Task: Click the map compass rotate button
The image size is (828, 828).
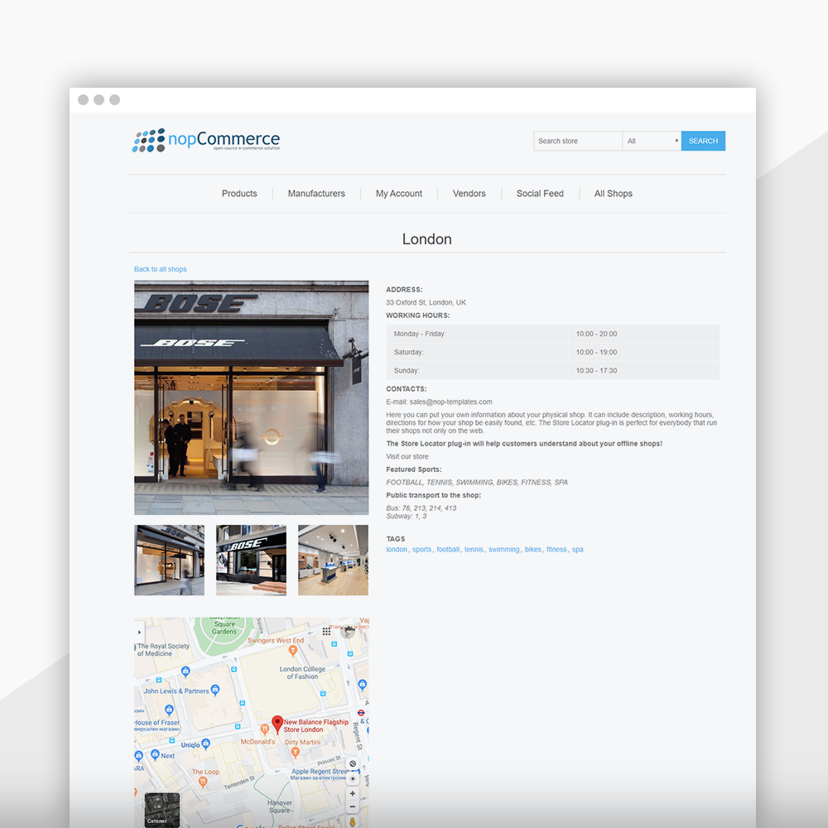Action: click(353, 763)
